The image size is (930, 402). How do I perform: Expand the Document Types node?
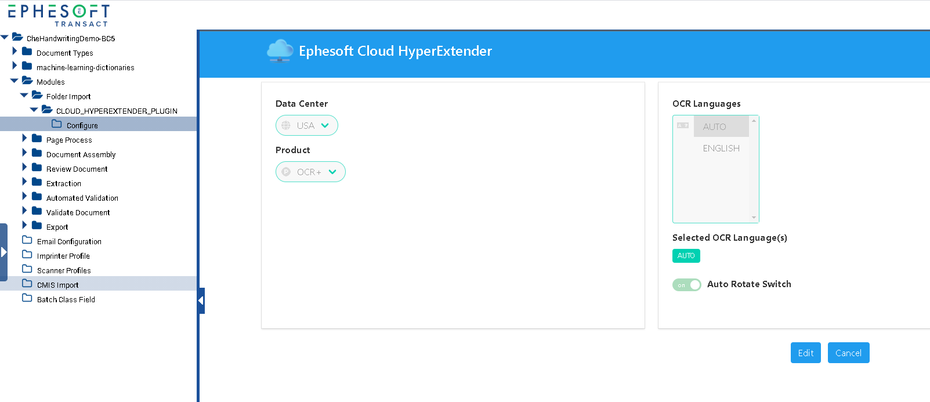tap(15, 52)
